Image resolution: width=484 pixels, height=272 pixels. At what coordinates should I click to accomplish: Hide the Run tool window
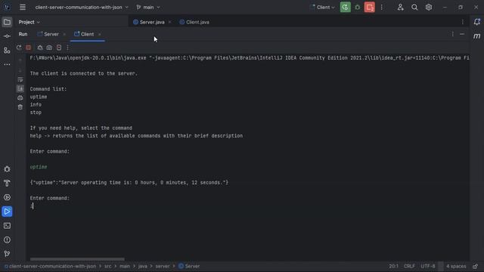[x=462, y=34]
